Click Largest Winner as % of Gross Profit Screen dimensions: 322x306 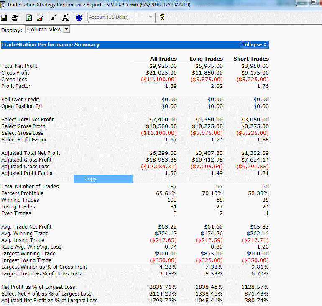(x=44, y=267)
